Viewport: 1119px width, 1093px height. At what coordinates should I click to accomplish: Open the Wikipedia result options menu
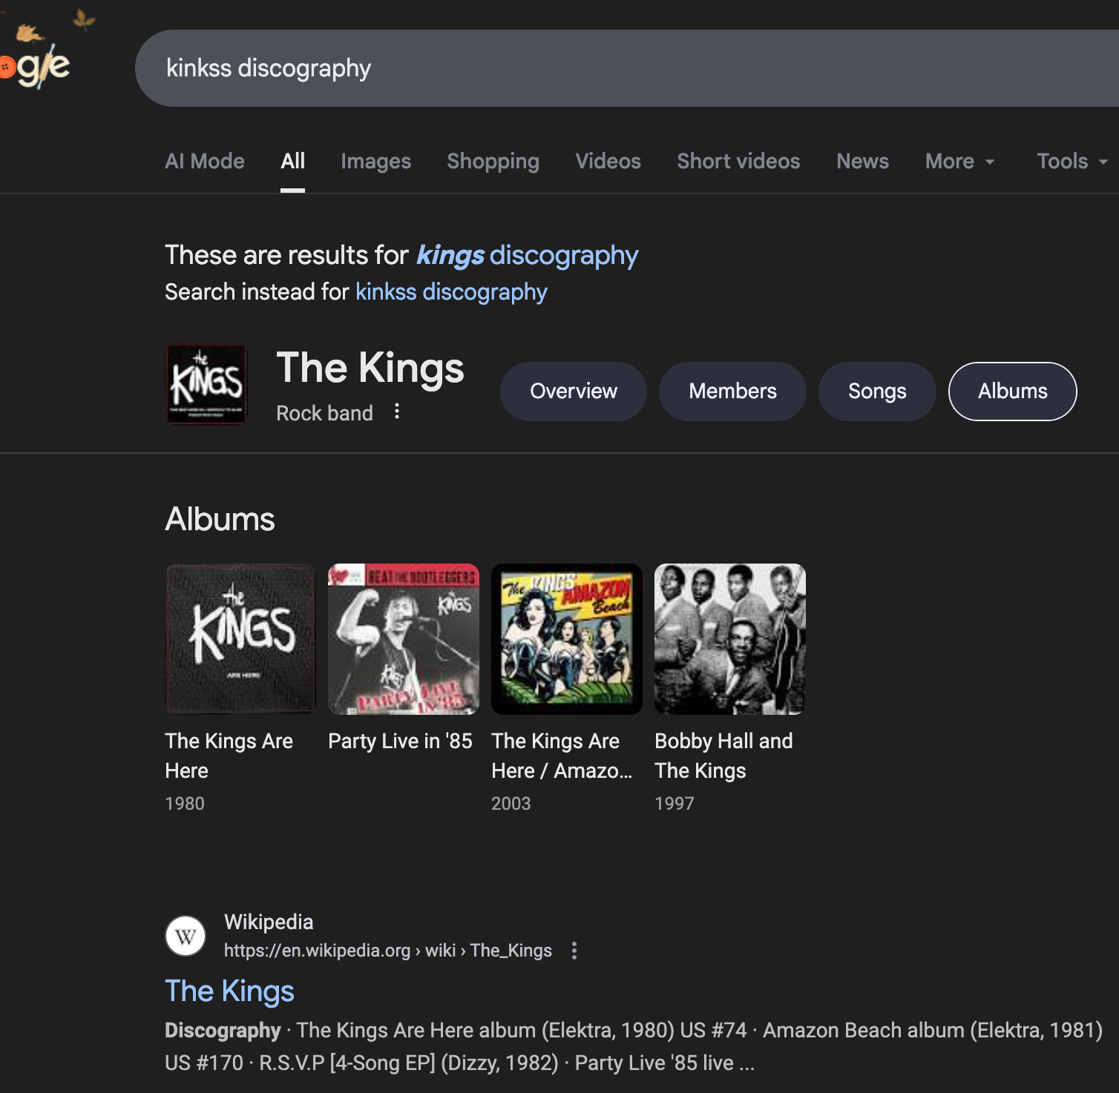coord(574,951)
